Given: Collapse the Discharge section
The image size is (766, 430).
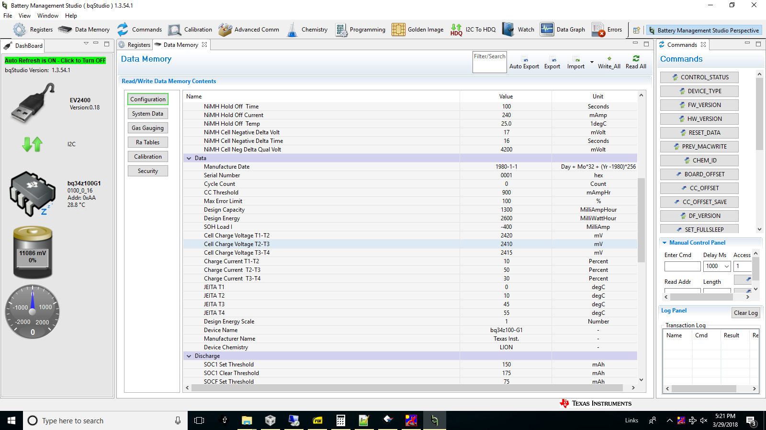Looking at the screenshot, I should pos(189,356).
